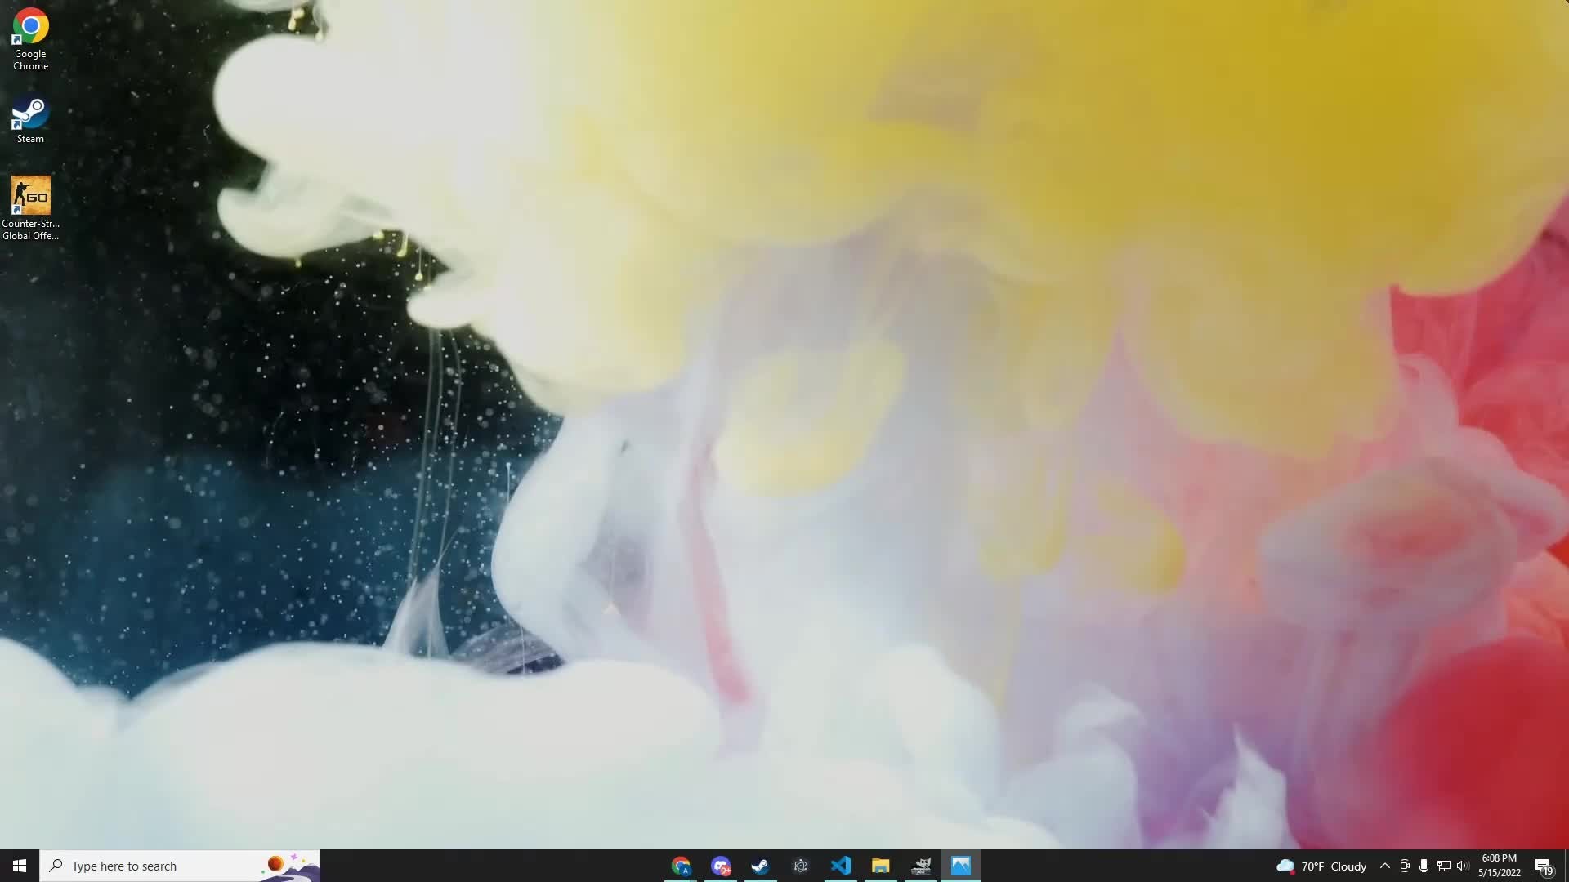Open the clock and calendar flyout
This screenshot has height=882, width=1569.
click(1499, 866)
